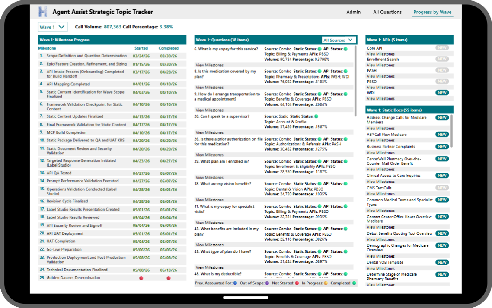Viewport: 492px width, 308px height.
Task: Click API Status dot for question 6
Action: pos(345,49)
